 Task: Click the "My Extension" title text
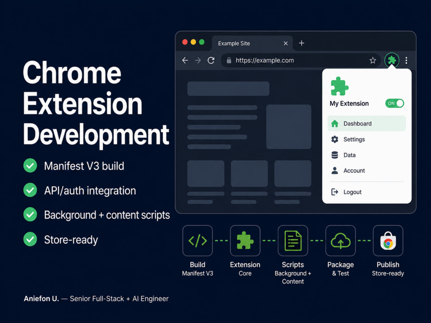click(x=349, y=103)
